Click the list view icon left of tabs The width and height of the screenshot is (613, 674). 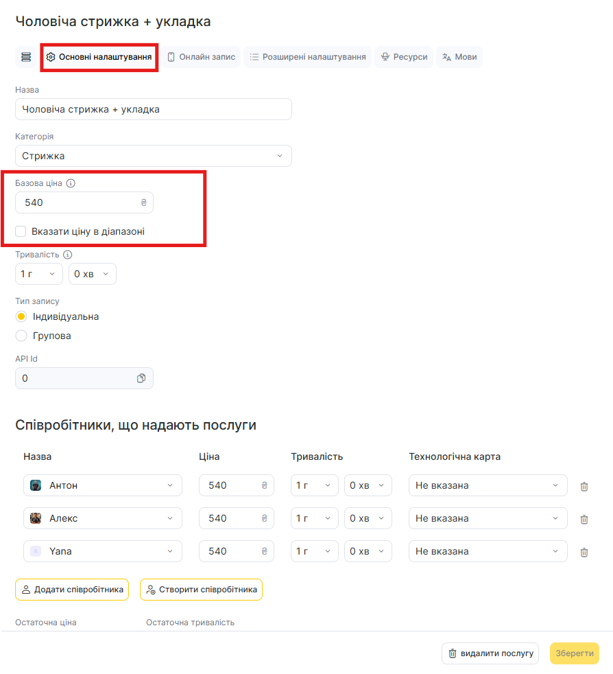(x=26, y=57)
